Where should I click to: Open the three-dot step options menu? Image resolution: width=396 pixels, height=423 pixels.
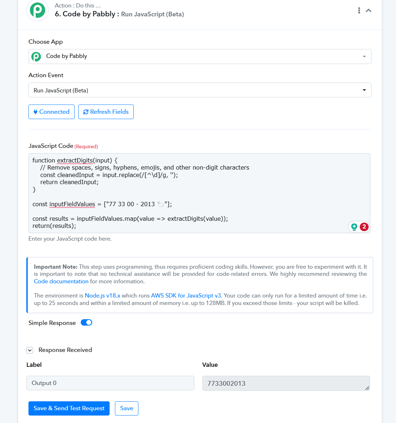pyautogui.click(x=359, y=11)
